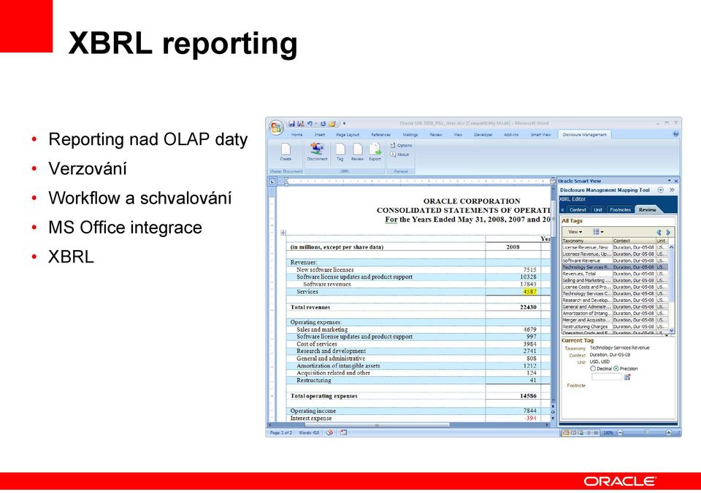Open the View dropdown in All Tags
The width and height of the screenshot is (701, 493).
[x=575, y=232]
